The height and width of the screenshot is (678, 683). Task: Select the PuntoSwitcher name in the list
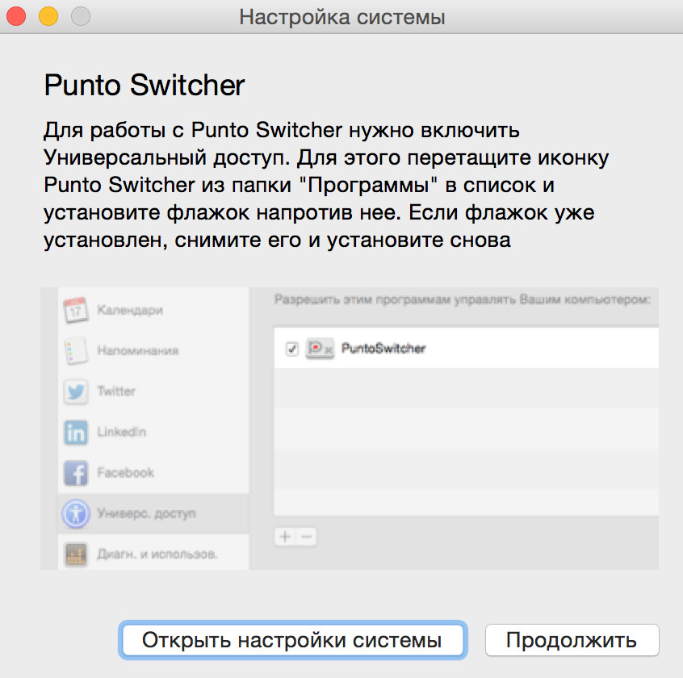[x=383, y=349]
